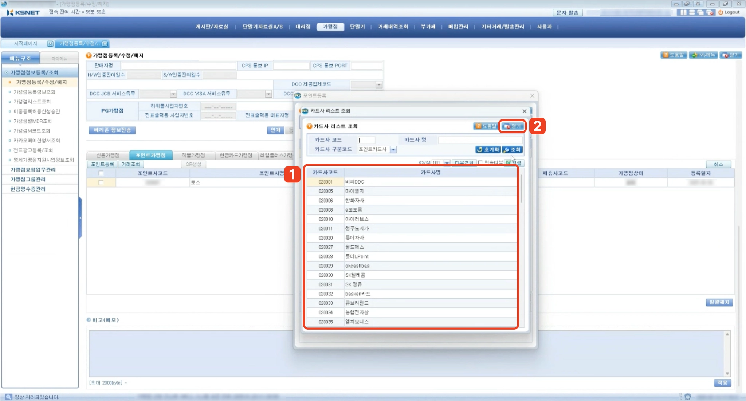Image resolution: width=746 pixels, height=401 pixels.
Task: Select the okcashbag row in card list
Action: (357, 266)
